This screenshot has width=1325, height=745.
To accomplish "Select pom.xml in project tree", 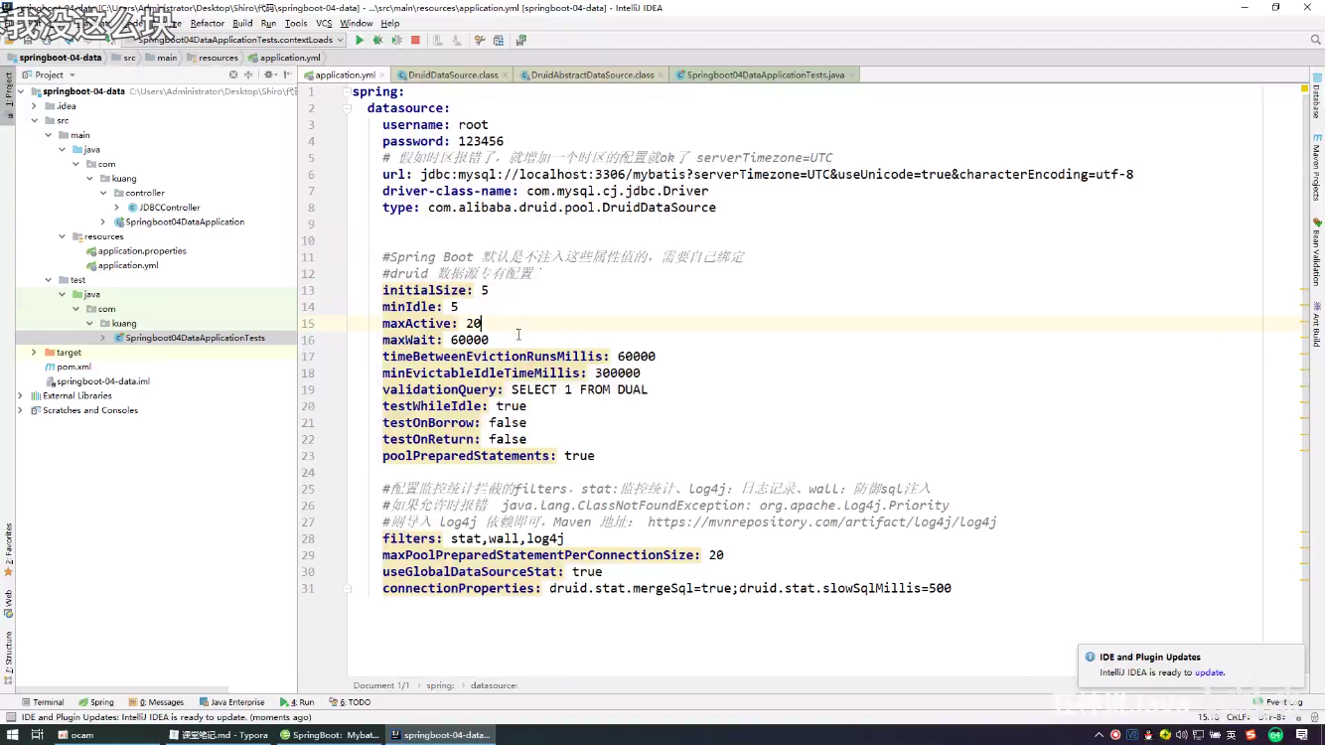I will point(74,367).
